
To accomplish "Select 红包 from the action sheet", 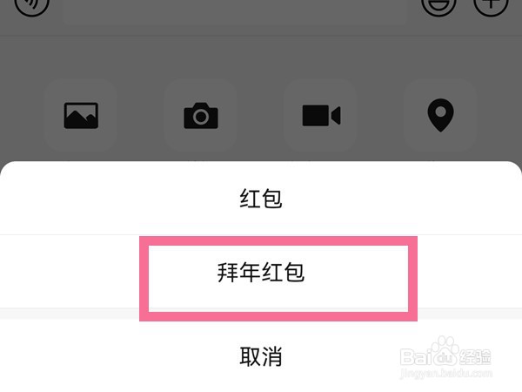I will tap(261, 199).
